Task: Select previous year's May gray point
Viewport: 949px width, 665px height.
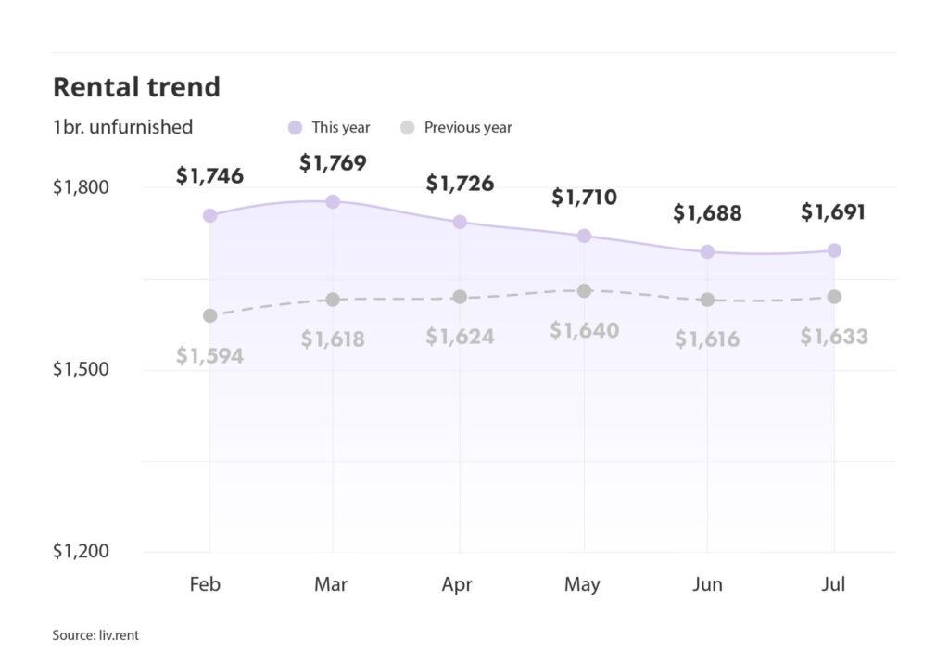Action: [584, 291]
